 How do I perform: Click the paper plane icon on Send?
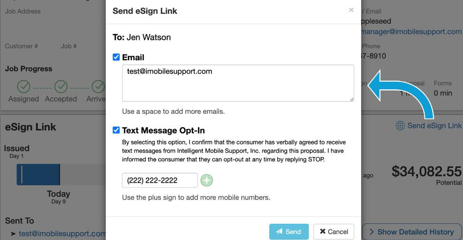(x=279, y=231)
